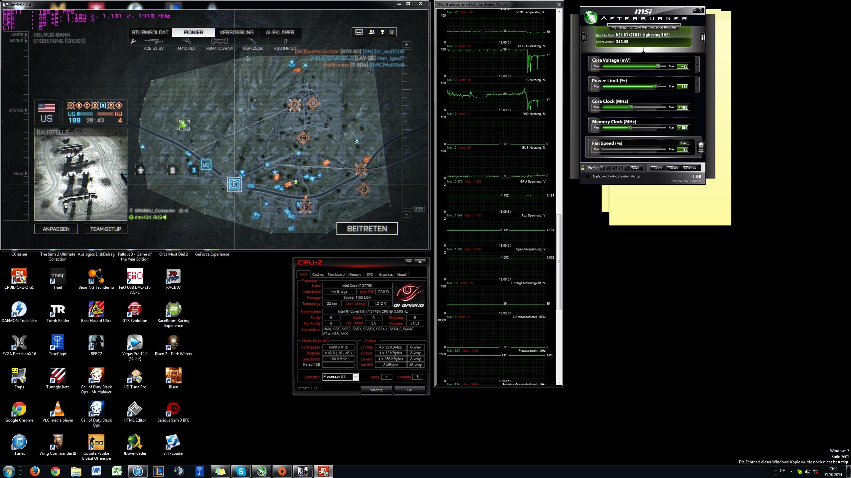The width and height of the screenshot is (851, 478).
Task: Unlock the profile padlock icon
Action: click(583, 168)
